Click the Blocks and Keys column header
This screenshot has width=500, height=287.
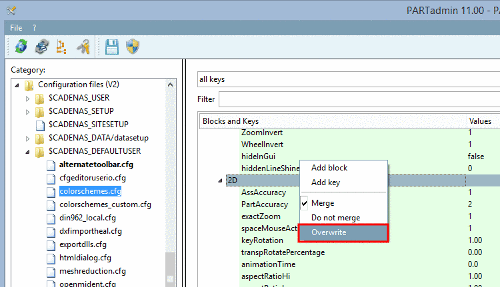coord(333,121)
